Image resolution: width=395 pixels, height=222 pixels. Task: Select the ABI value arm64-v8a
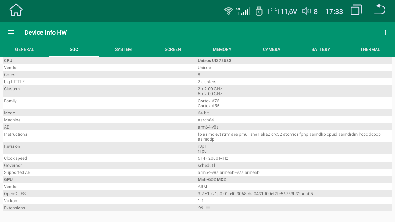(208, 127)
